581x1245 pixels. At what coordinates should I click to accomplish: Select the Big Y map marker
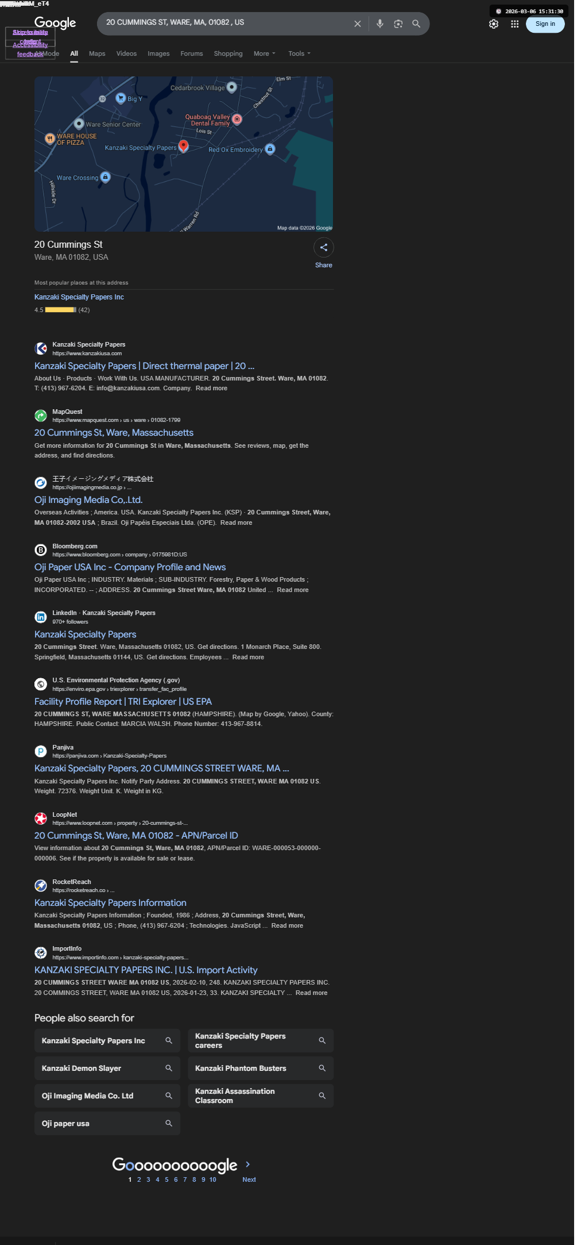coord(121,98)
